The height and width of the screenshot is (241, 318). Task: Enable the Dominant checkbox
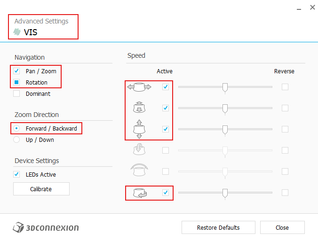16,93
